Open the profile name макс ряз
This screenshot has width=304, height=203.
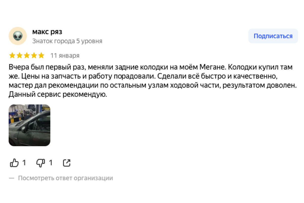[47, 32]
